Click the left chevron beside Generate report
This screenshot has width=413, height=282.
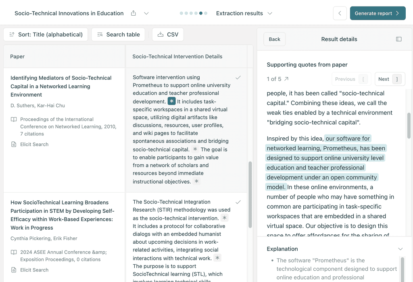pos(340,13)
